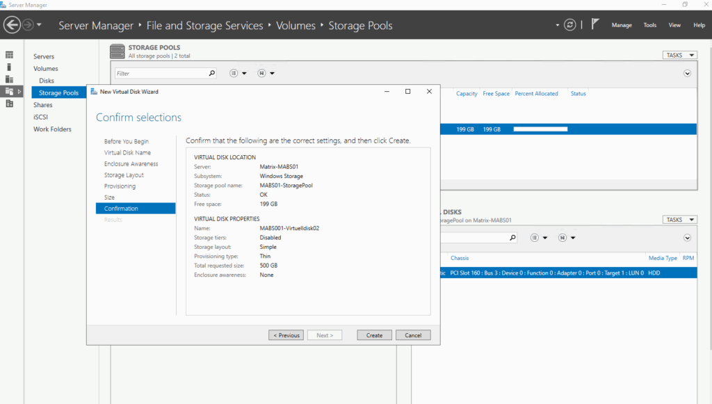This screenshot has height=404, width=712.
Task: Select the PCI Slot 160 physical disk row
Action: (x=569, y=273)
